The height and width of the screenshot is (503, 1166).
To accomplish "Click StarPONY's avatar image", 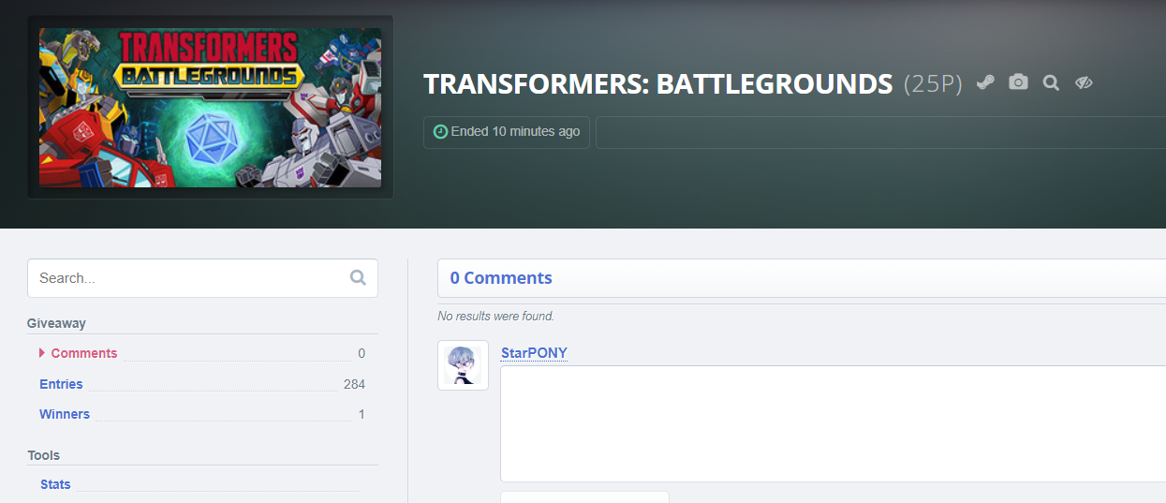I will pyautogui.click(x=463, y=365).
